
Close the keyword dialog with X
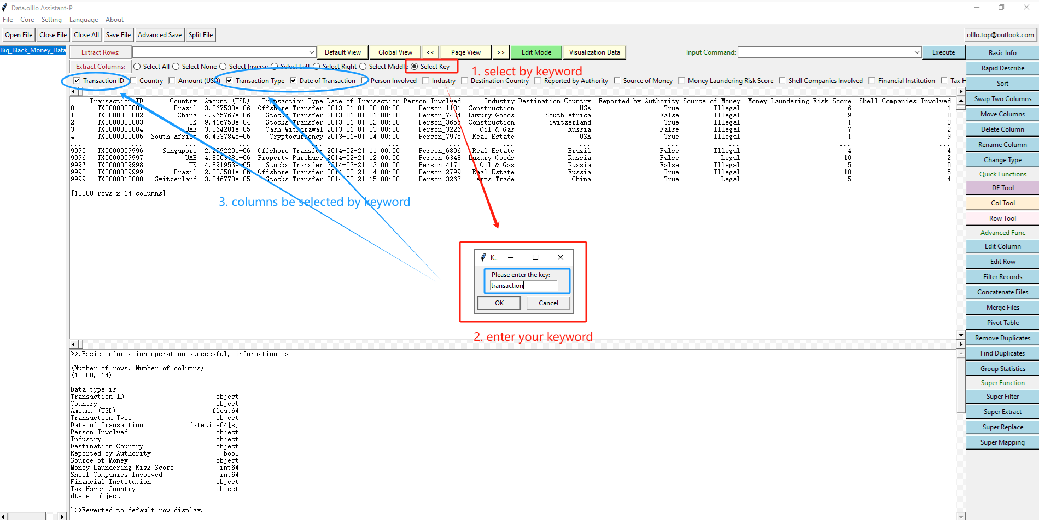[561, 257]
